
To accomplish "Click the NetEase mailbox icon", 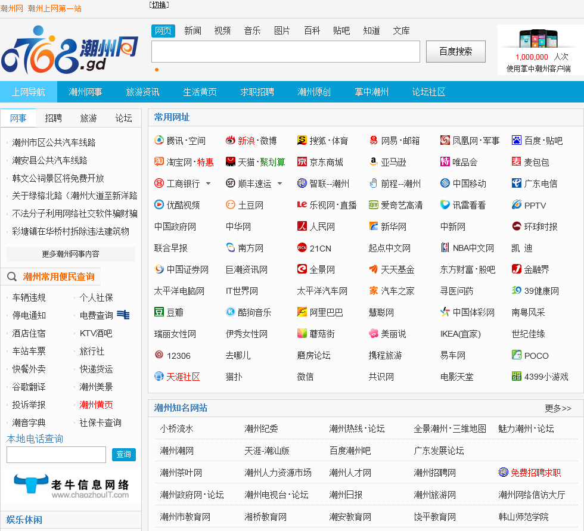I will point(373,140).
